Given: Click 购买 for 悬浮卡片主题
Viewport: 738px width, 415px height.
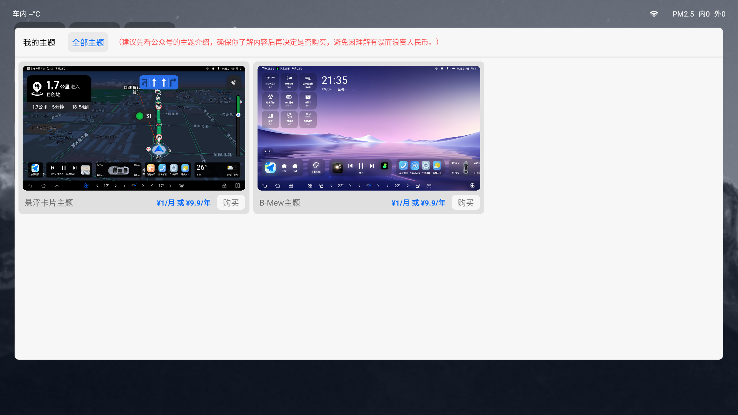Looking at the screenshot, I should coord(231,203).
